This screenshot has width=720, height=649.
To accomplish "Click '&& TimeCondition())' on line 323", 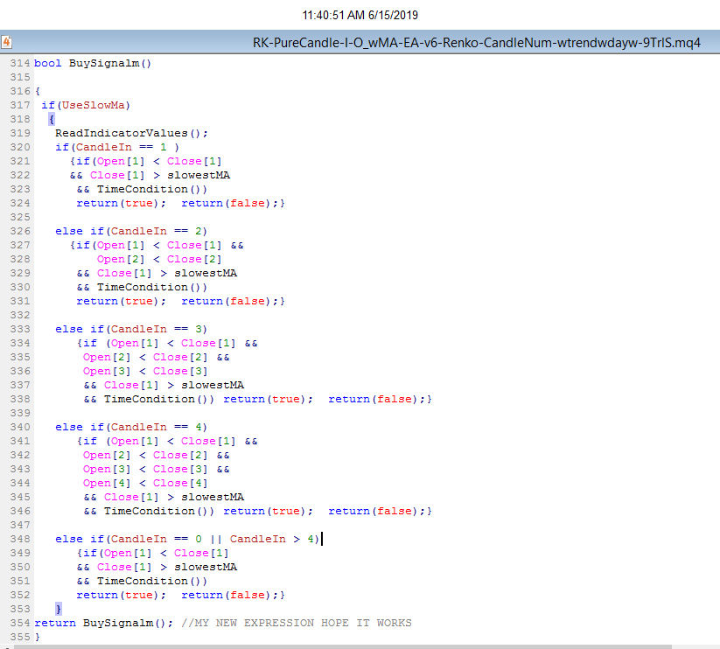I will [x=142, y=189].
